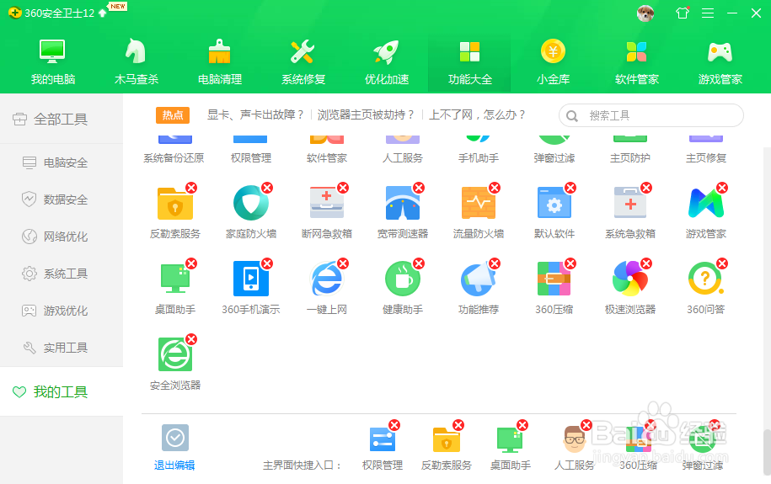Switch to 系统修复 top tab
Screen dimensions: 771x484
[x=303, y=62]
